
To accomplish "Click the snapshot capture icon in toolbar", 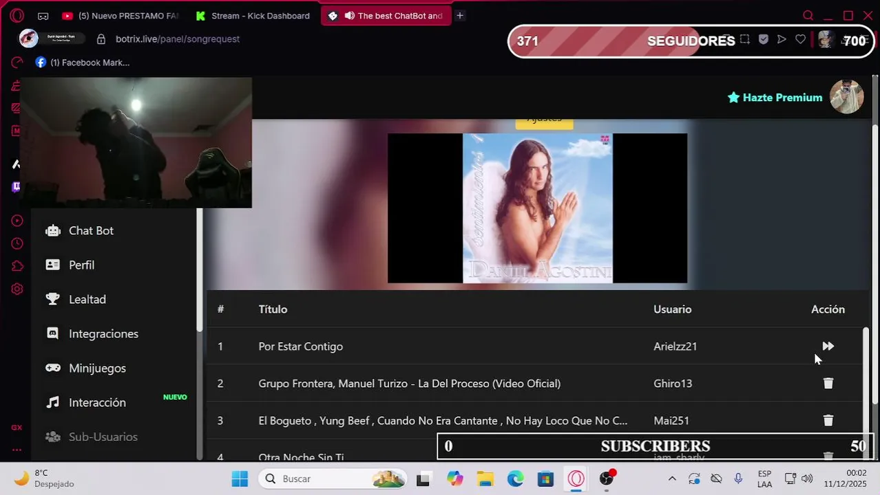I will (x=744, y=40).
